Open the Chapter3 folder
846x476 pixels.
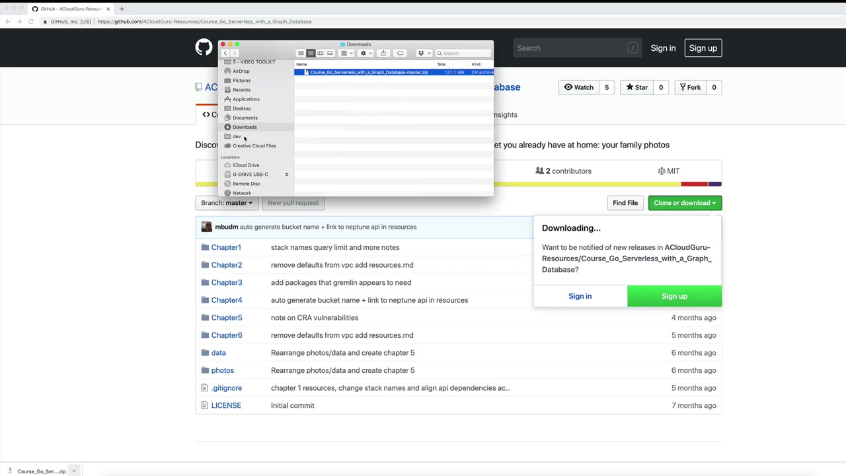point(227,282)
